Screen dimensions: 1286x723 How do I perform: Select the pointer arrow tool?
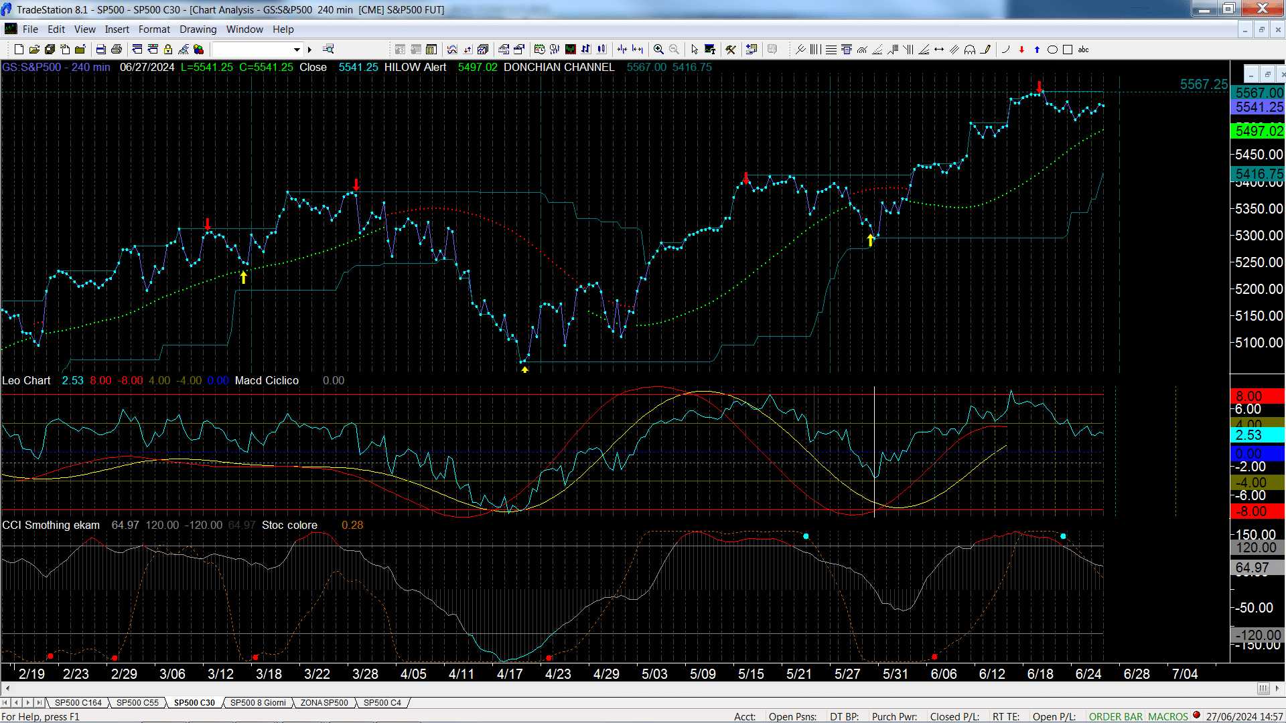pos(695,50)
